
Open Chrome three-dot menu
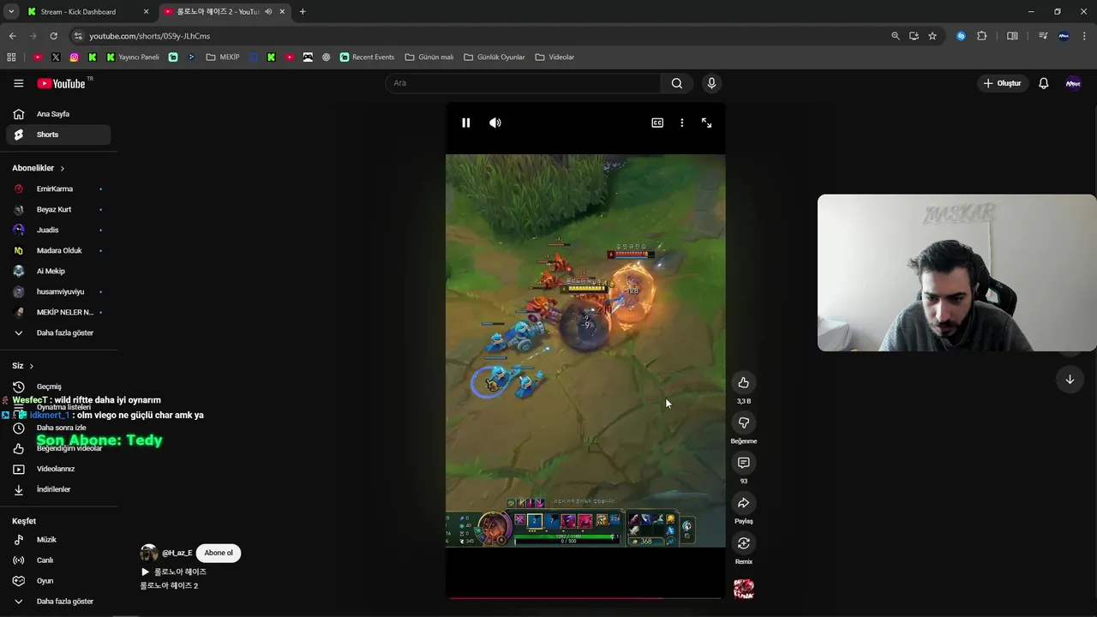tap(1085, 36)
